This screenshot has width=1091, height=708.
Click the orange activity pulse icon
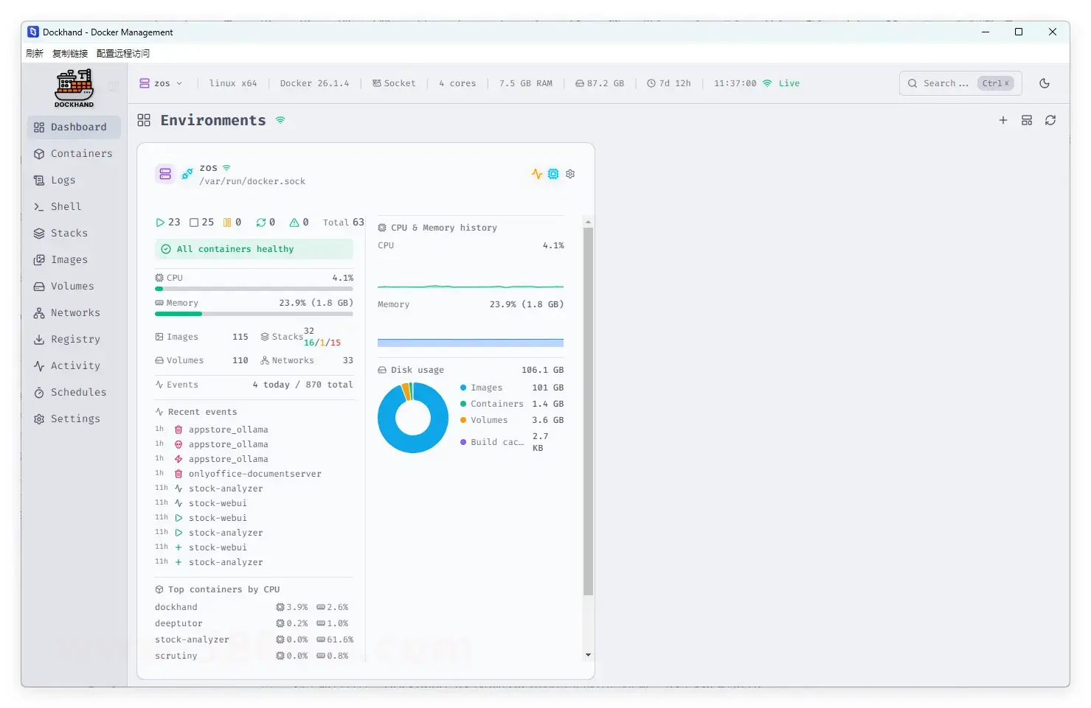[x=536, y=174]
